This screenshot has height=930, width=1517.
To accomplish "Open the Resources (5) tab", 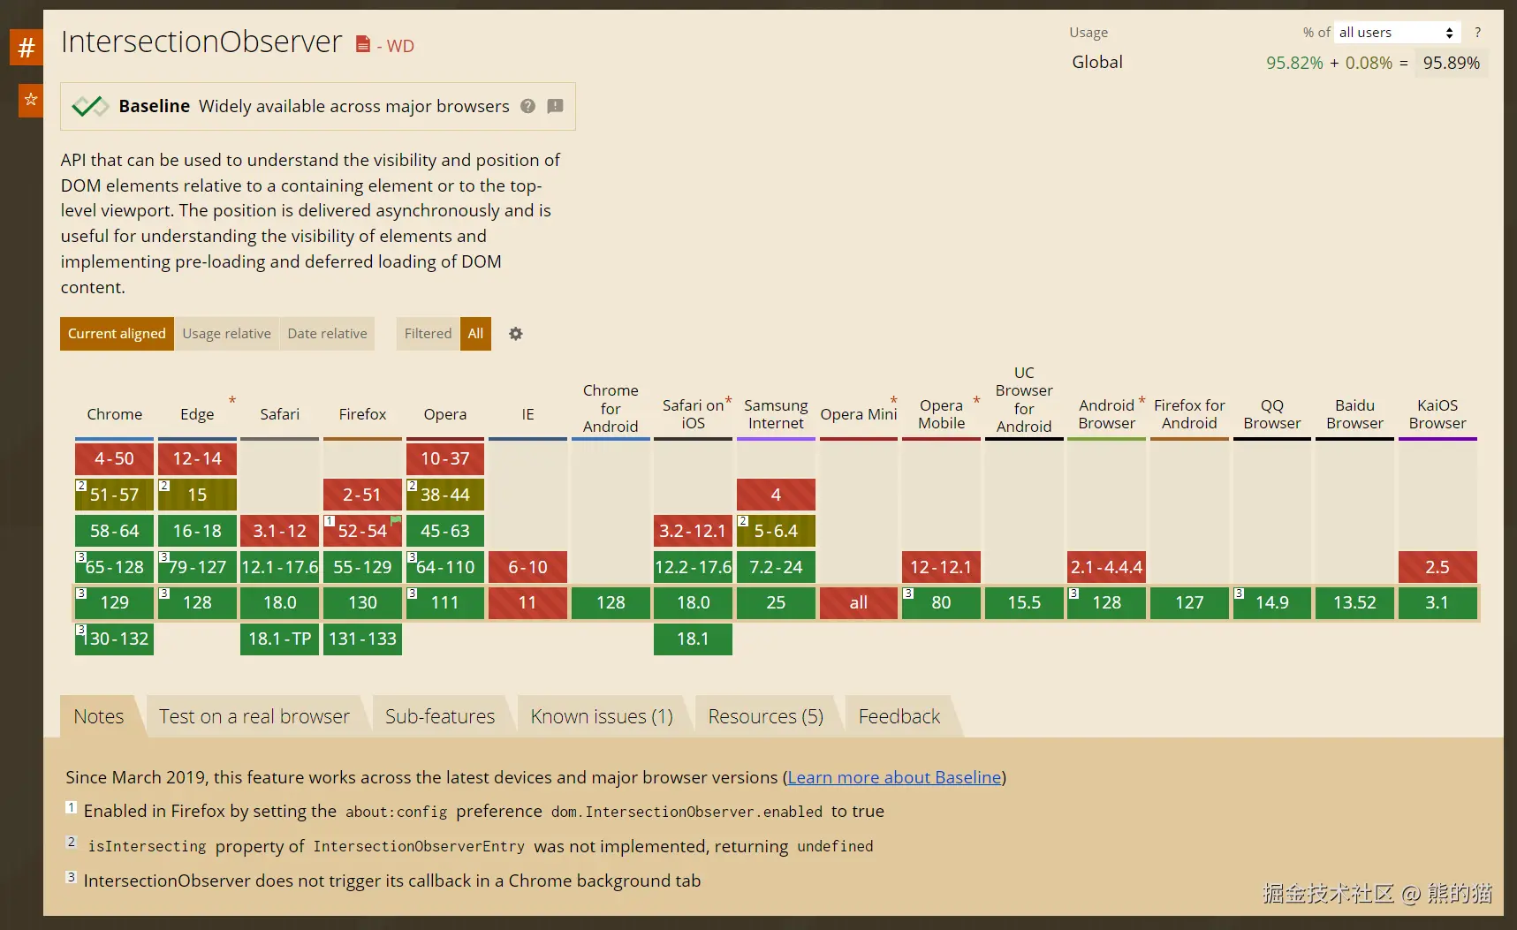I will click(x=766, y=716).
